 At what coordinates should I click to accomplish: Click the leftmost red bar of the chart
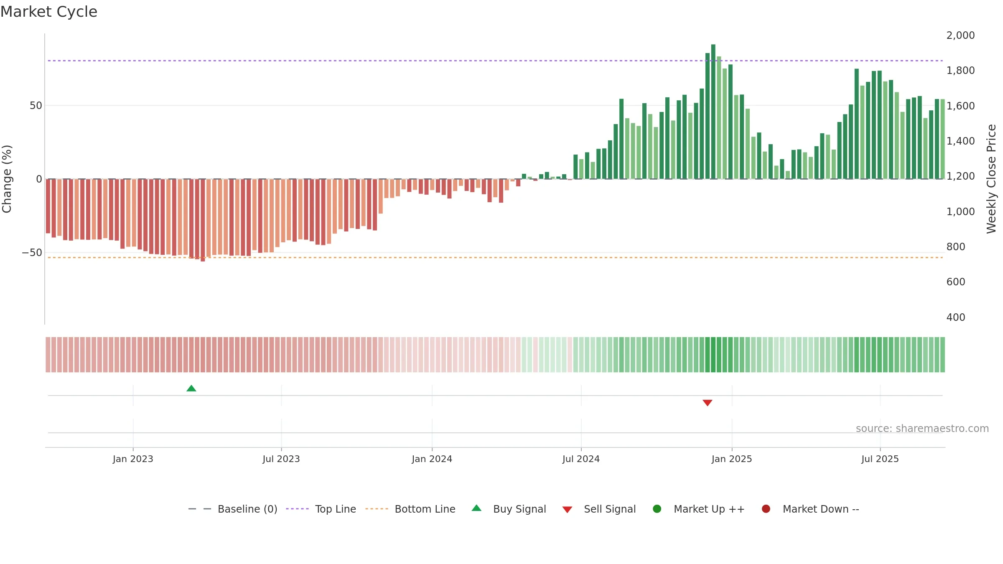pos(48,206)
